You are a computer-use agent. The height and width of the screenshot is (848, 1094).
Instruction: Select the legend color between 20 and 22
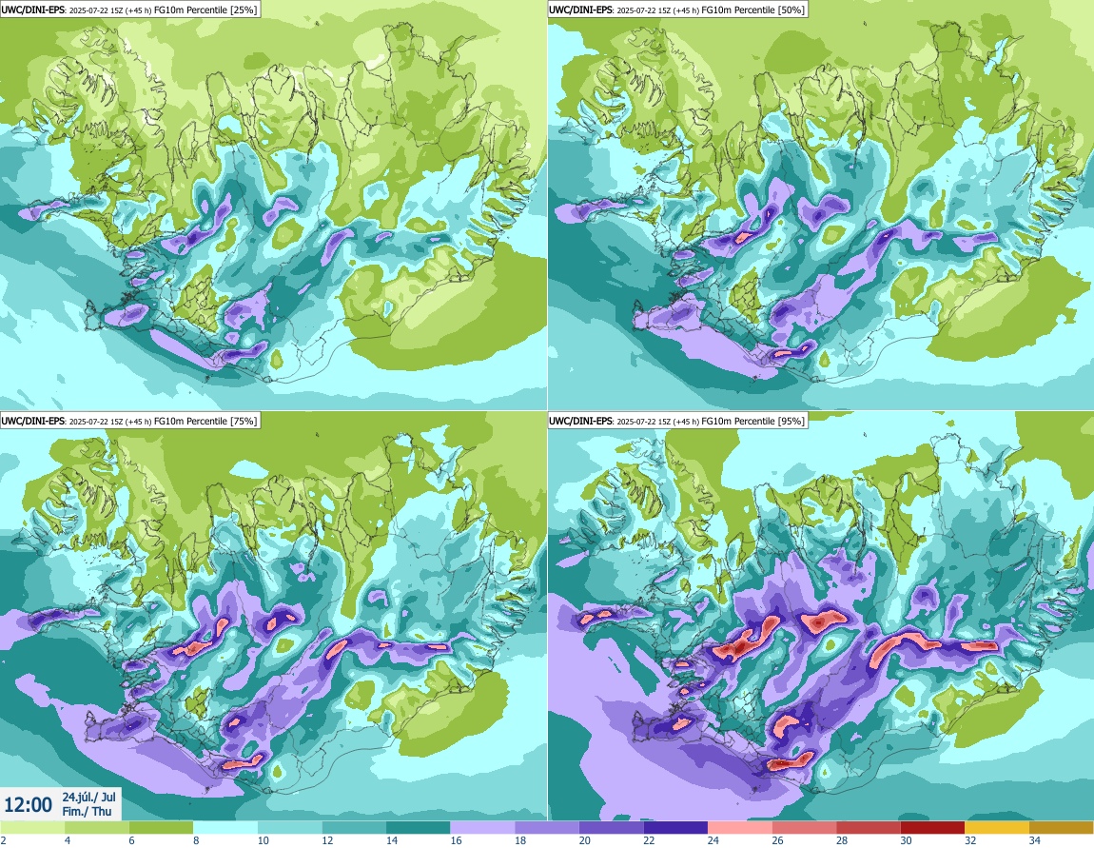pos(611,828)
